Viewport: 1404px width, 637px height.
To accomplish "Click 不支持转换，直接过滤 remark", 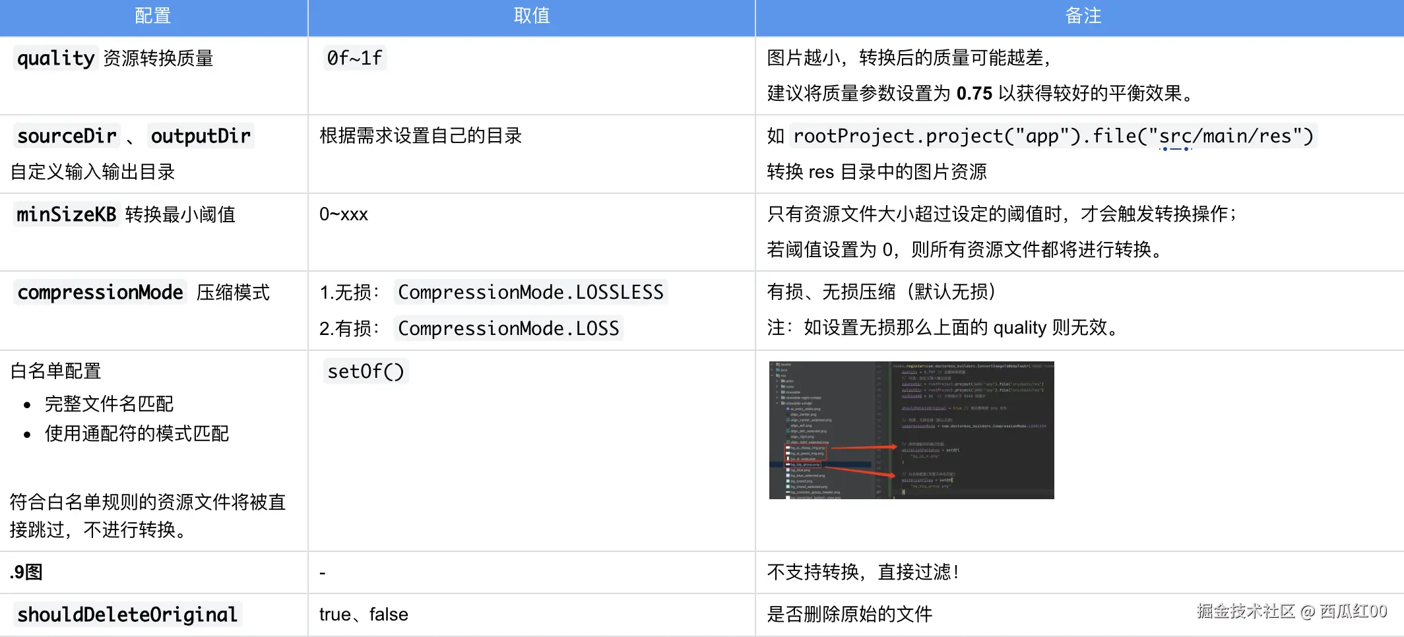I will 864,572.
